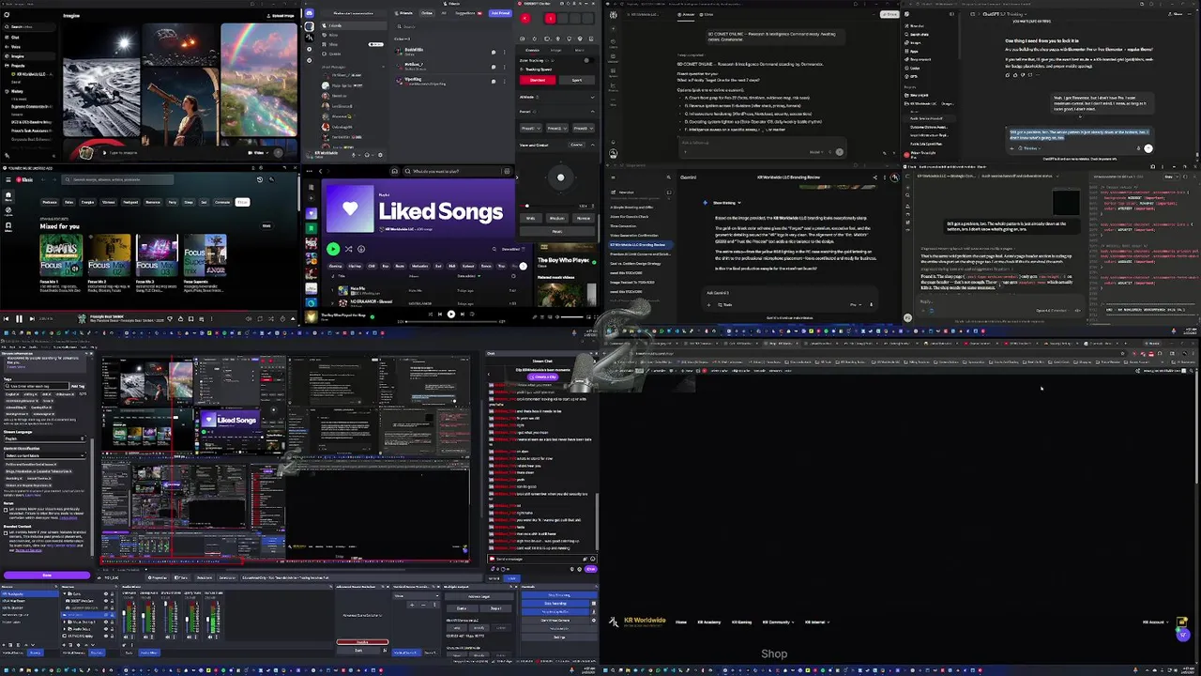Click Create a Clip in Stream Chat
Image resolution: width=1201 pixels, height=676 pixels.
(x=542, y=376)
